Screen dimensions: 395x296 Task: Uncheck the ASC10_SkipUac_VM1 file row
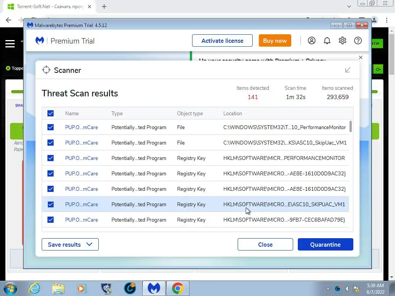pyautogui.click(x=51, y=143)
